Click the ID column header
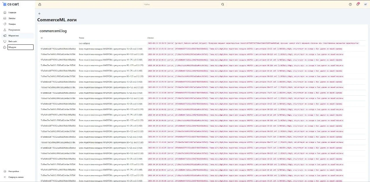 [x=42, y=38]
